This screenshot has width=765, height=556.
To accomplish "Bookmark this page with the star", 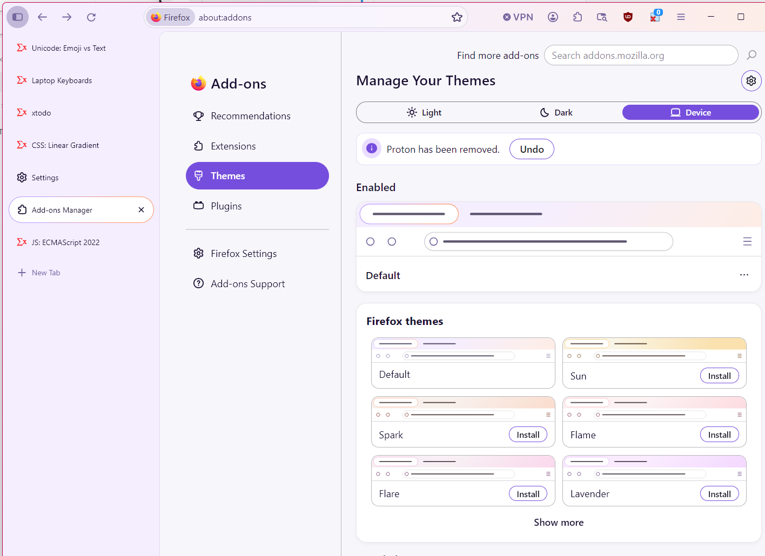I will point(457,17).
